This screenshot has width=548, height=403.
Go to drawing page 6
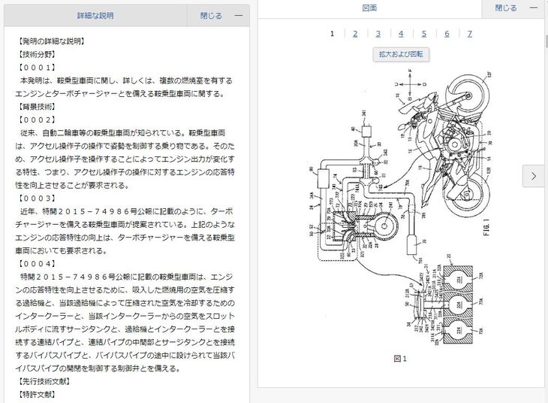point(447,34)
